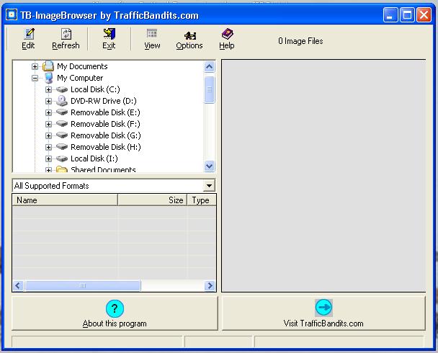
Task: Select Local Disk (C:) label
Action: (x=95, y=89)
